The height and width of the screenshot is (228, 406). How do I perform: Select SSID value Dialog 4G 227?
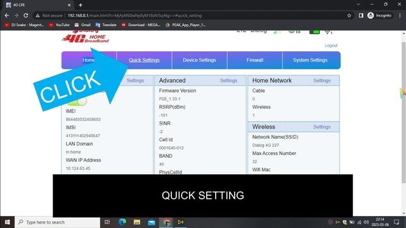[266, 145]
